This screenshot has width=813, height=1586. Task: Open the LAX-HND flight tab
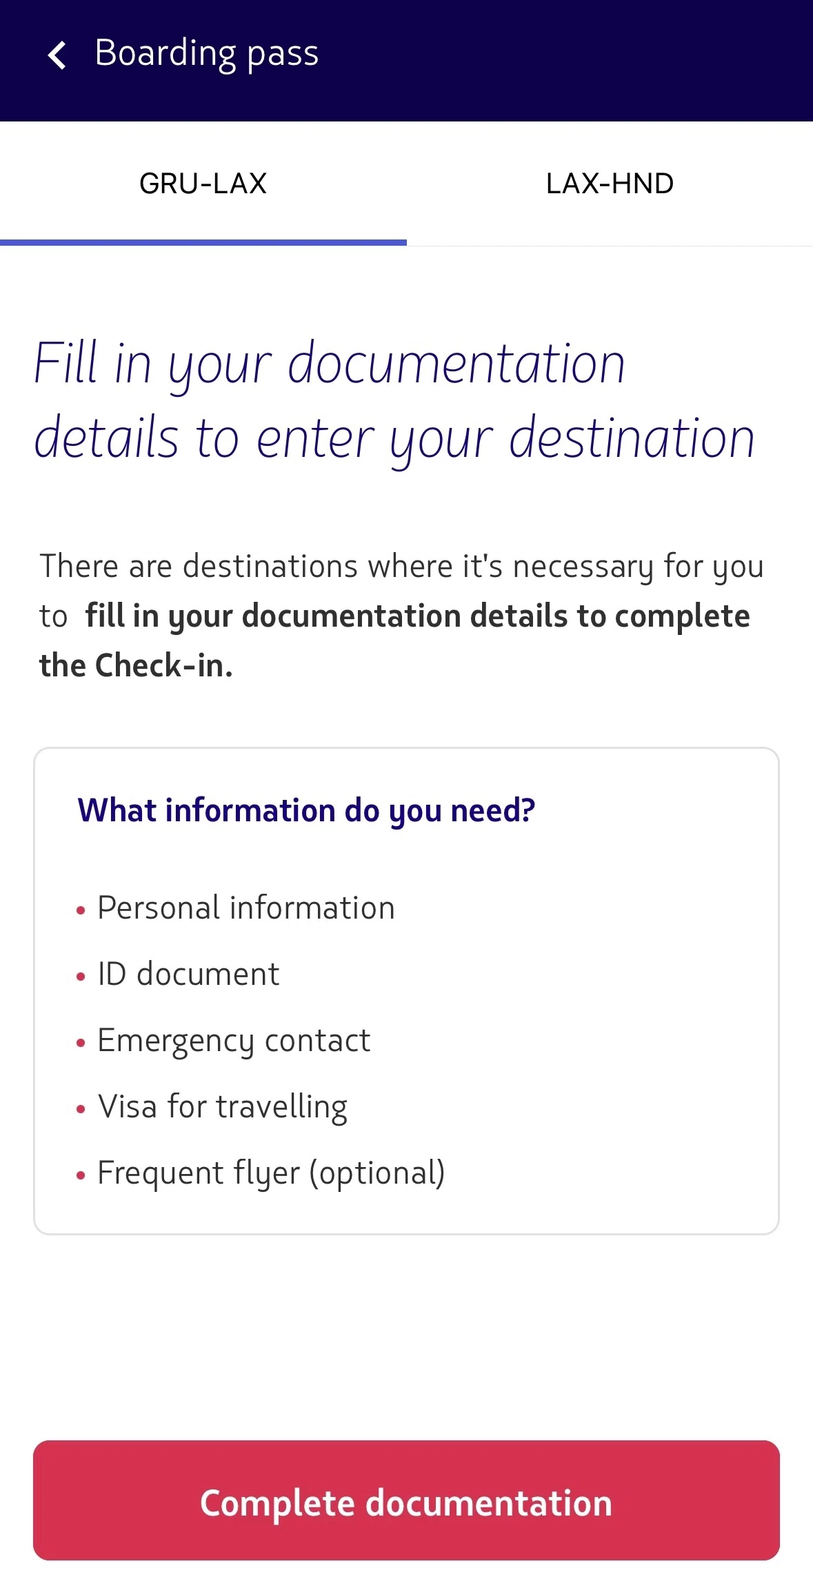tap(610, 184)
